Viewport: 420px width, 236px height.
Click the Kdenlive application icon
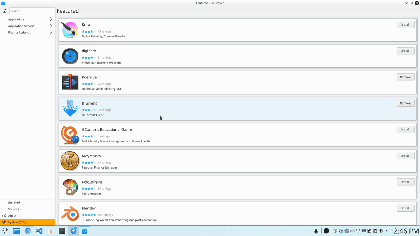point(70,82)
